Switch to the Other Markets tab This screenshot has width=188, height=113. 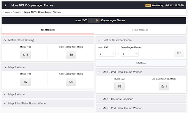(x=140, y=30)
